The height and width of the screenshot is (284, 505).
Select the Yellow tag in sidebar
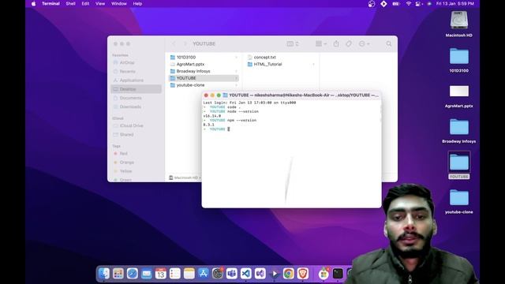[x=137, y=171]
